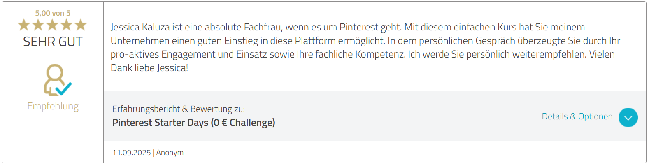Expand details with the round chevron button
The width and height of the screenshot is (649, 165).
pos(628,117)
